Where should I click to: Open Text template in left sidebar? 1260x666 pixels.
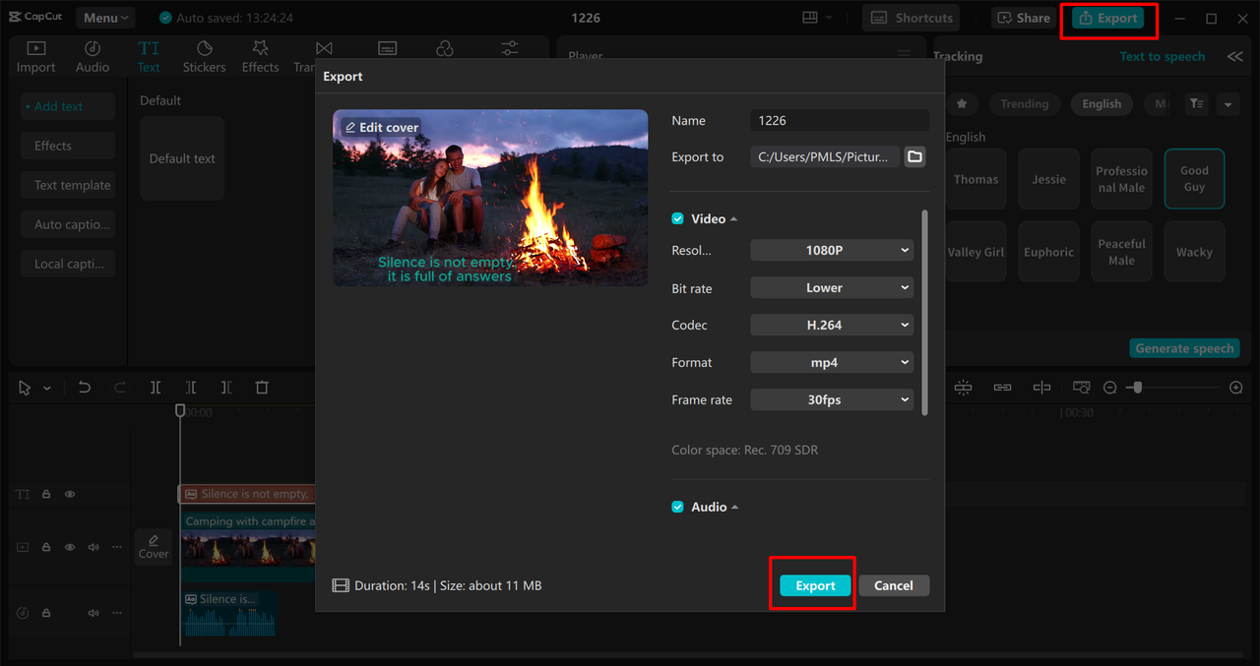(68, 185)
